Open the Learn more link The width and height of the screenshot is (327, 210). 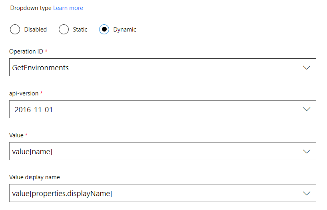pos(68,8)
